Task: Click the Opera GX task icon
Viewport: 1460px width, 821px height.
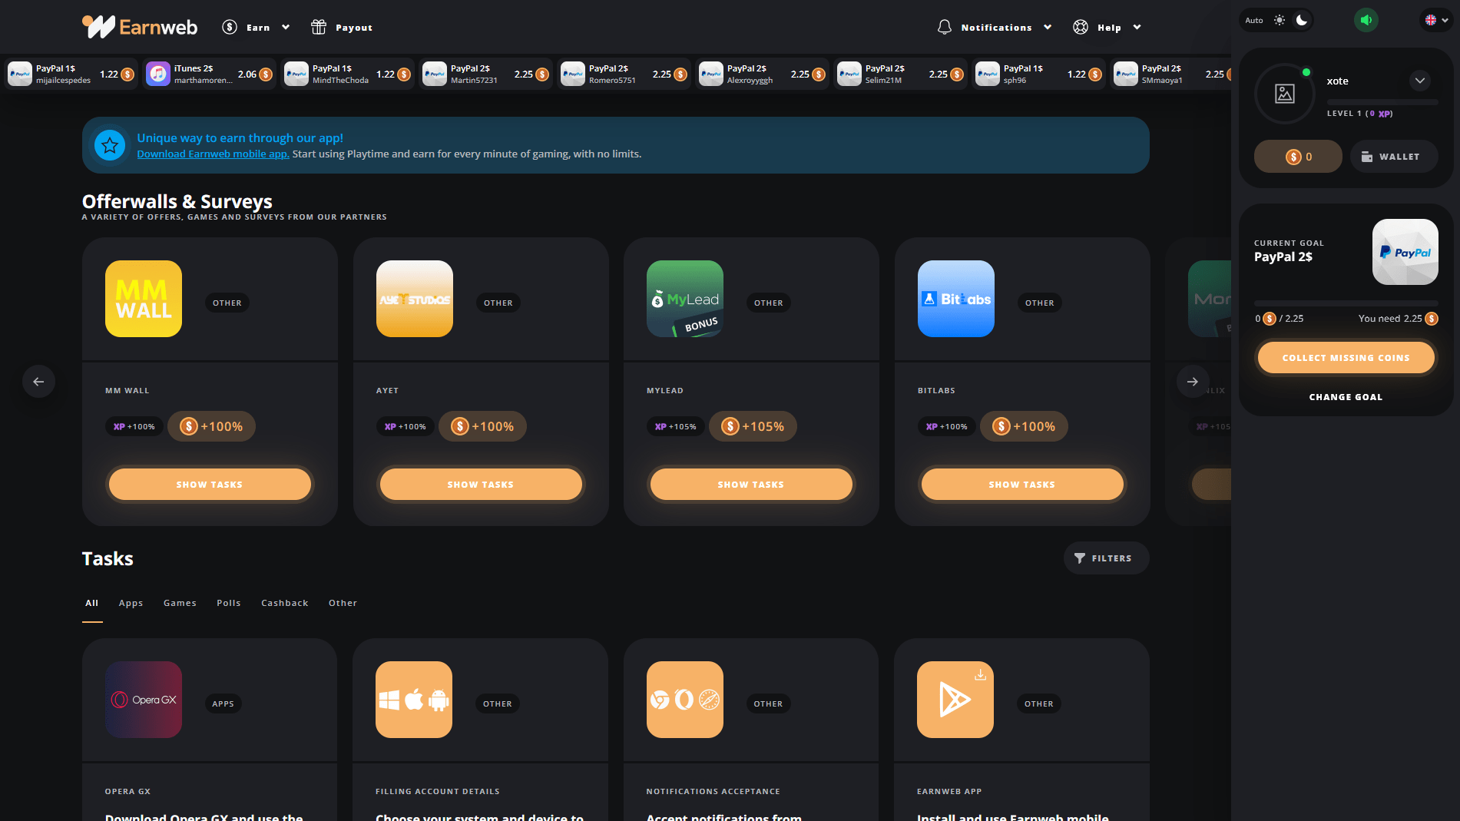Action: click(144, 700)
